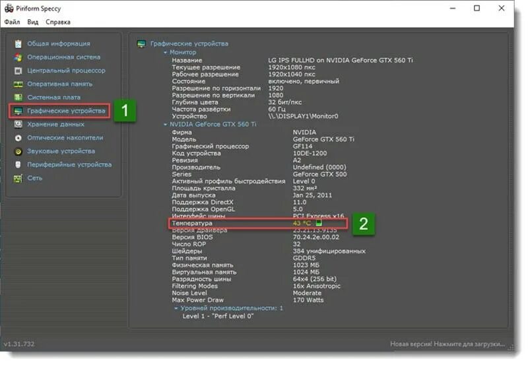
Task: Click the \\.\DISPLAY1\Monitor0 device value
Action: pos(303,116)
